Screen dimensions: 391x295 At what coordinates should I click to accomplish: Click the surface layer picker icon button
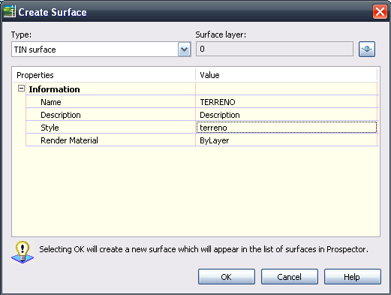pos(367,50)
